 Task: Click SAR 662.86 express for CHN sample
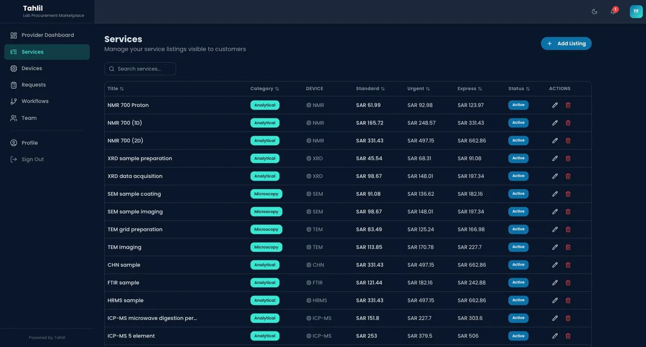click(x=472, y=265)
